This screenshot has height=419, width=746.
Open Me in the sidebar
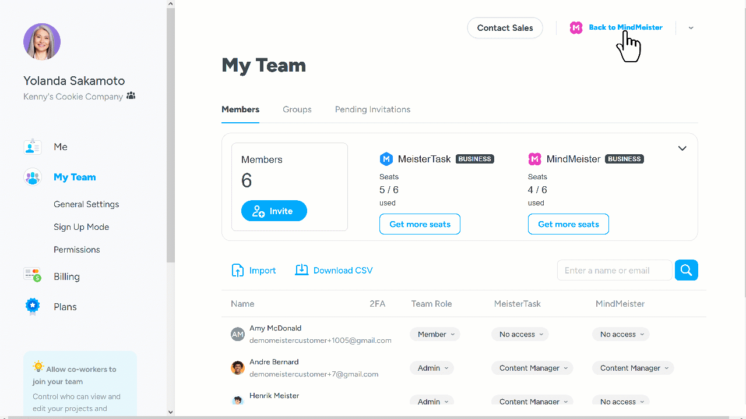pos(61,147)
